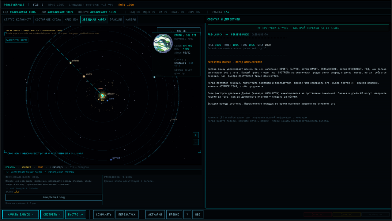Launch the ПРИЦЕЛАЮЩИЙ ЗОНД probe button
This screenshot has width=392, height=221.
coord(54,197)
